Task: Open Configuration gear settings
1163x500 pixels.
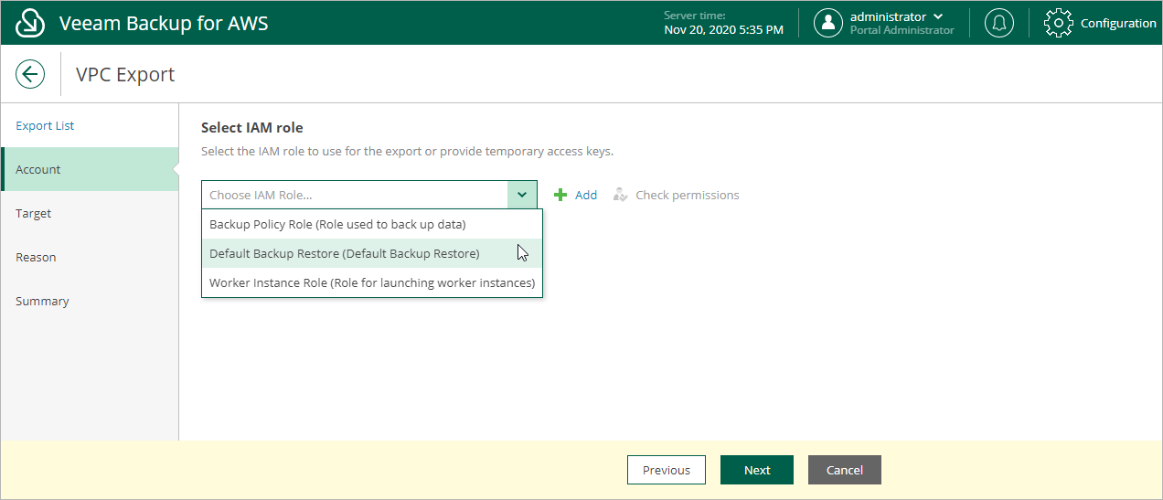Action: [x=1058, y=23]
